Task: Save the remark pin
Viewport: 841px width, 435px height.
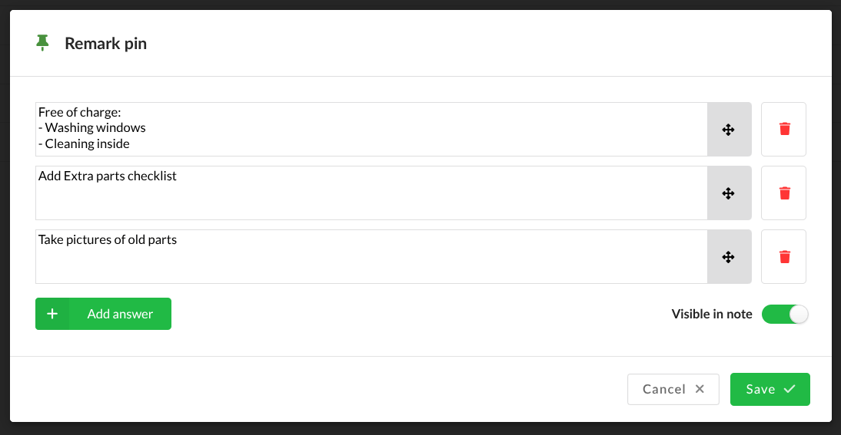Action: pos(770,389)
